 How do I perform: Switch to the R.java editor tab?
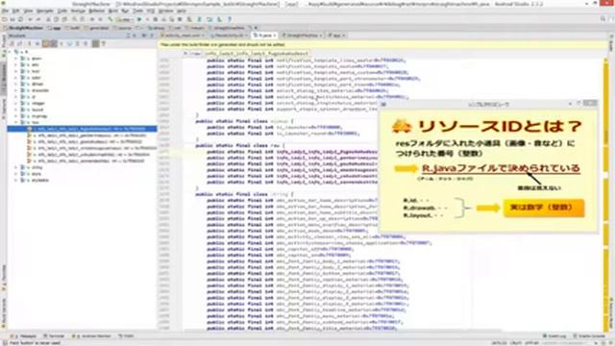coord(264,36)
